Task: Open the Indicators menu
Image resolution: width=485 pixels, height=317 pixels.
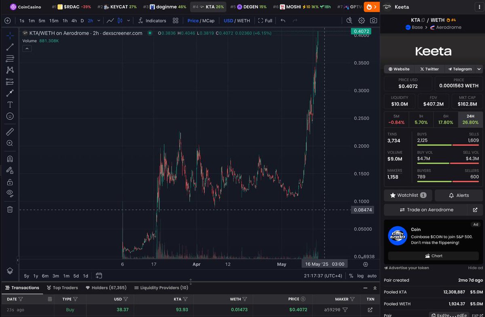Action: (x=152, y=21)
